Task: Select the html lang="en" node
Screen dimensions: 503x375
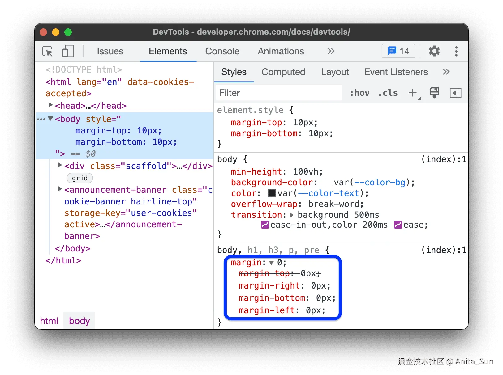Action: click(x=120, y=88)
